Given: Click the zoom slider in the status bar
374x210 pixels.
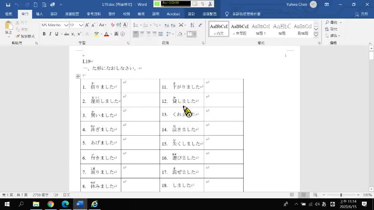Looking at the screenshot, I should 341,195.
